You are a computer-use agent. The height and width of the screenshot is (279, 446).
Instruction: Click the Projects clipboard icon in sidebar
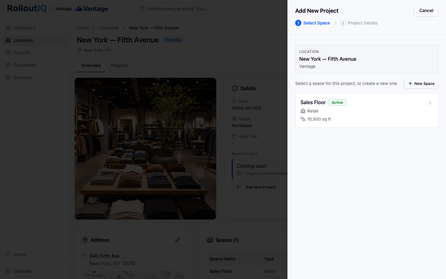point(8,53)
